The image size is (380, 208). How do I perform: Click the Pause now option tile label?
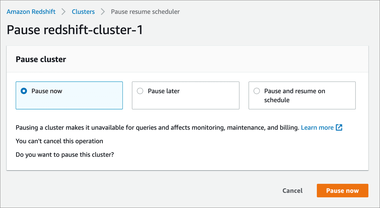(47, 91)
